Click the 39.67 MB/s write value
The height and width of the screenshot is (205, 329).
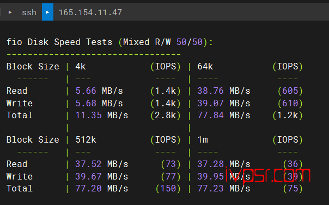[x=102, y=176]
